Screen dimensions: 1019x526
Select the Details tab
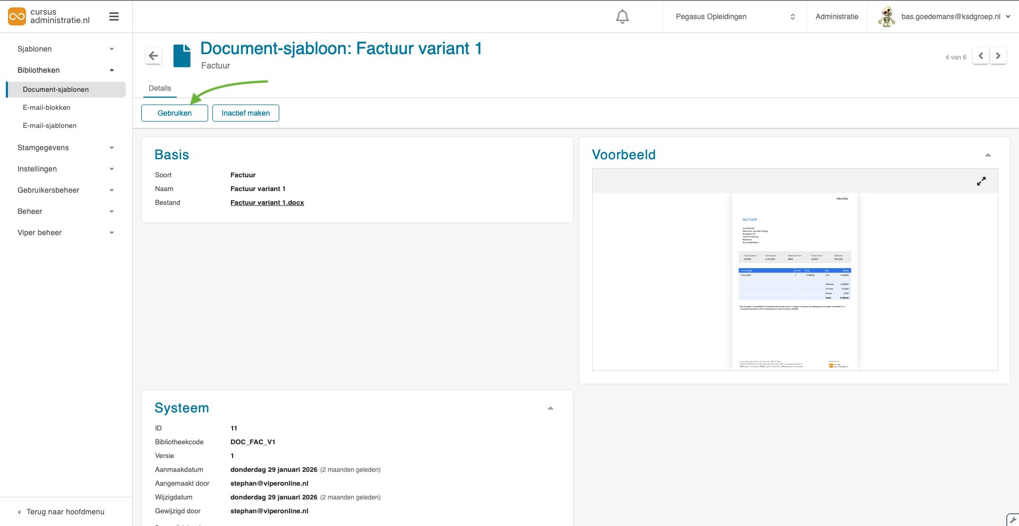[160, 89]
